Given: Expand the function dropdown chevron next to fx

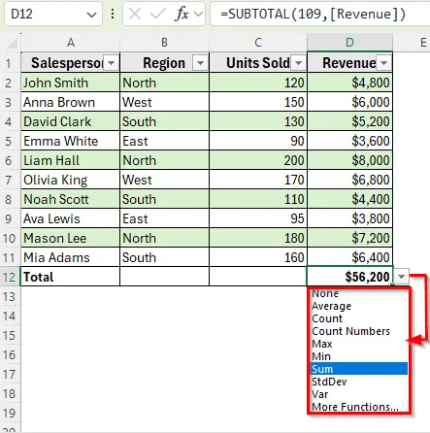Looking at the screenshot, I should point(198,15).
